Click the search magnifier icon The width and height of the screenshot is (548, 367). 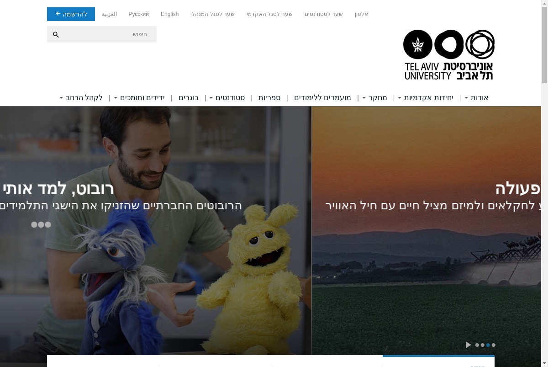tap(56, 34)
